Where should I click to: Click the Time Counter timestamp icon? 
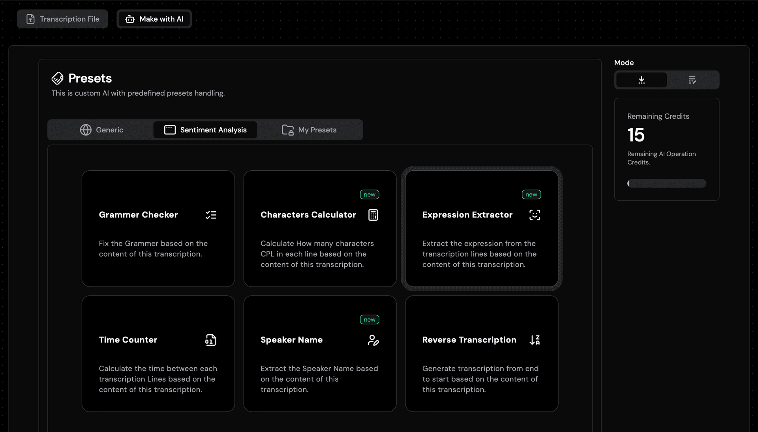(x=211, y=340)
